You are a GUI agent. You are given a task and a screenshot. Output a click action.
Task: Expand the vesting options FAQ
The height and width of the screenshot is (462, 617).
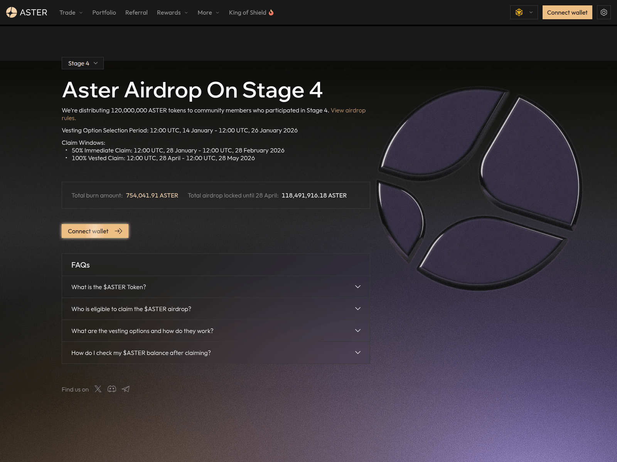(216, 331)
